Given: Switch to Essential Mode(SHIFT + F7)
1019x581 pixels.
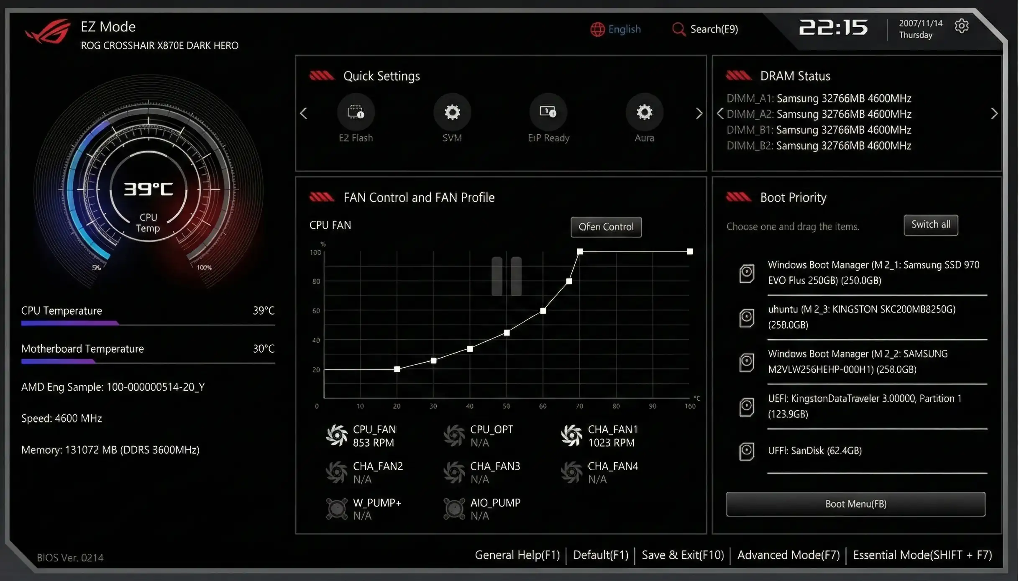Looking at the screenshot, I should 922,555.
